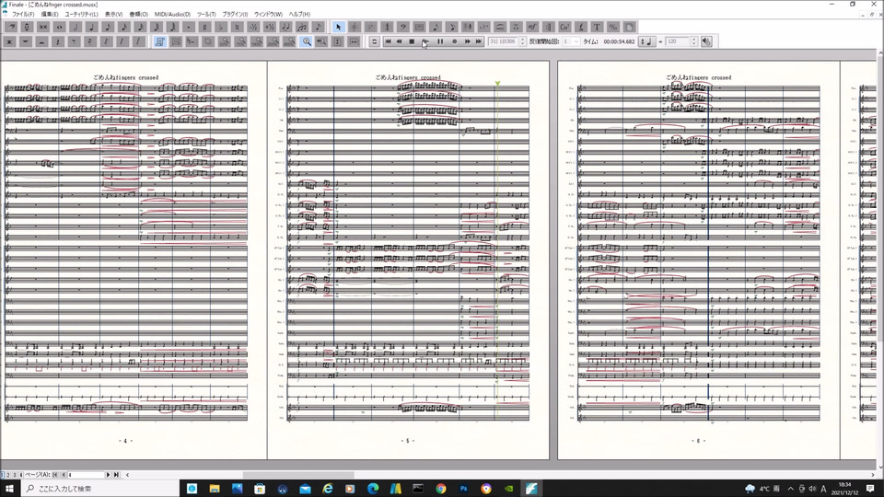Screen dimensions: 884x497
Task: Jump playback to the end
Action: tap(479, 41)
